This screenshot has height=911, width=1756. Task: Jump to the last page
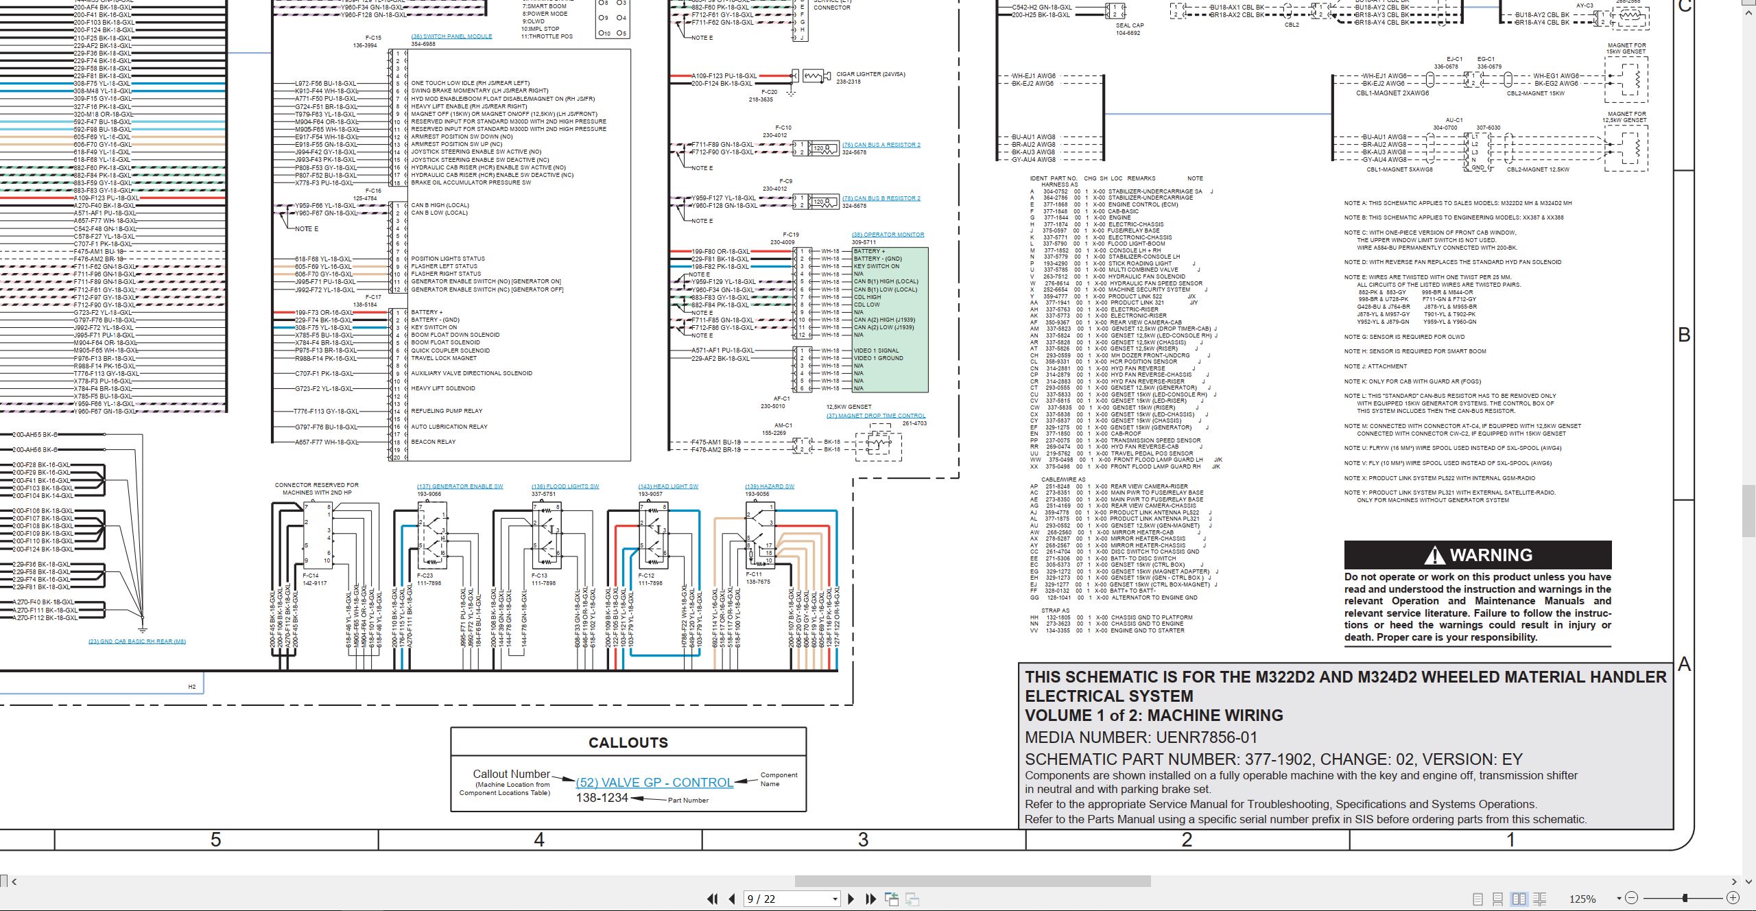871,899
